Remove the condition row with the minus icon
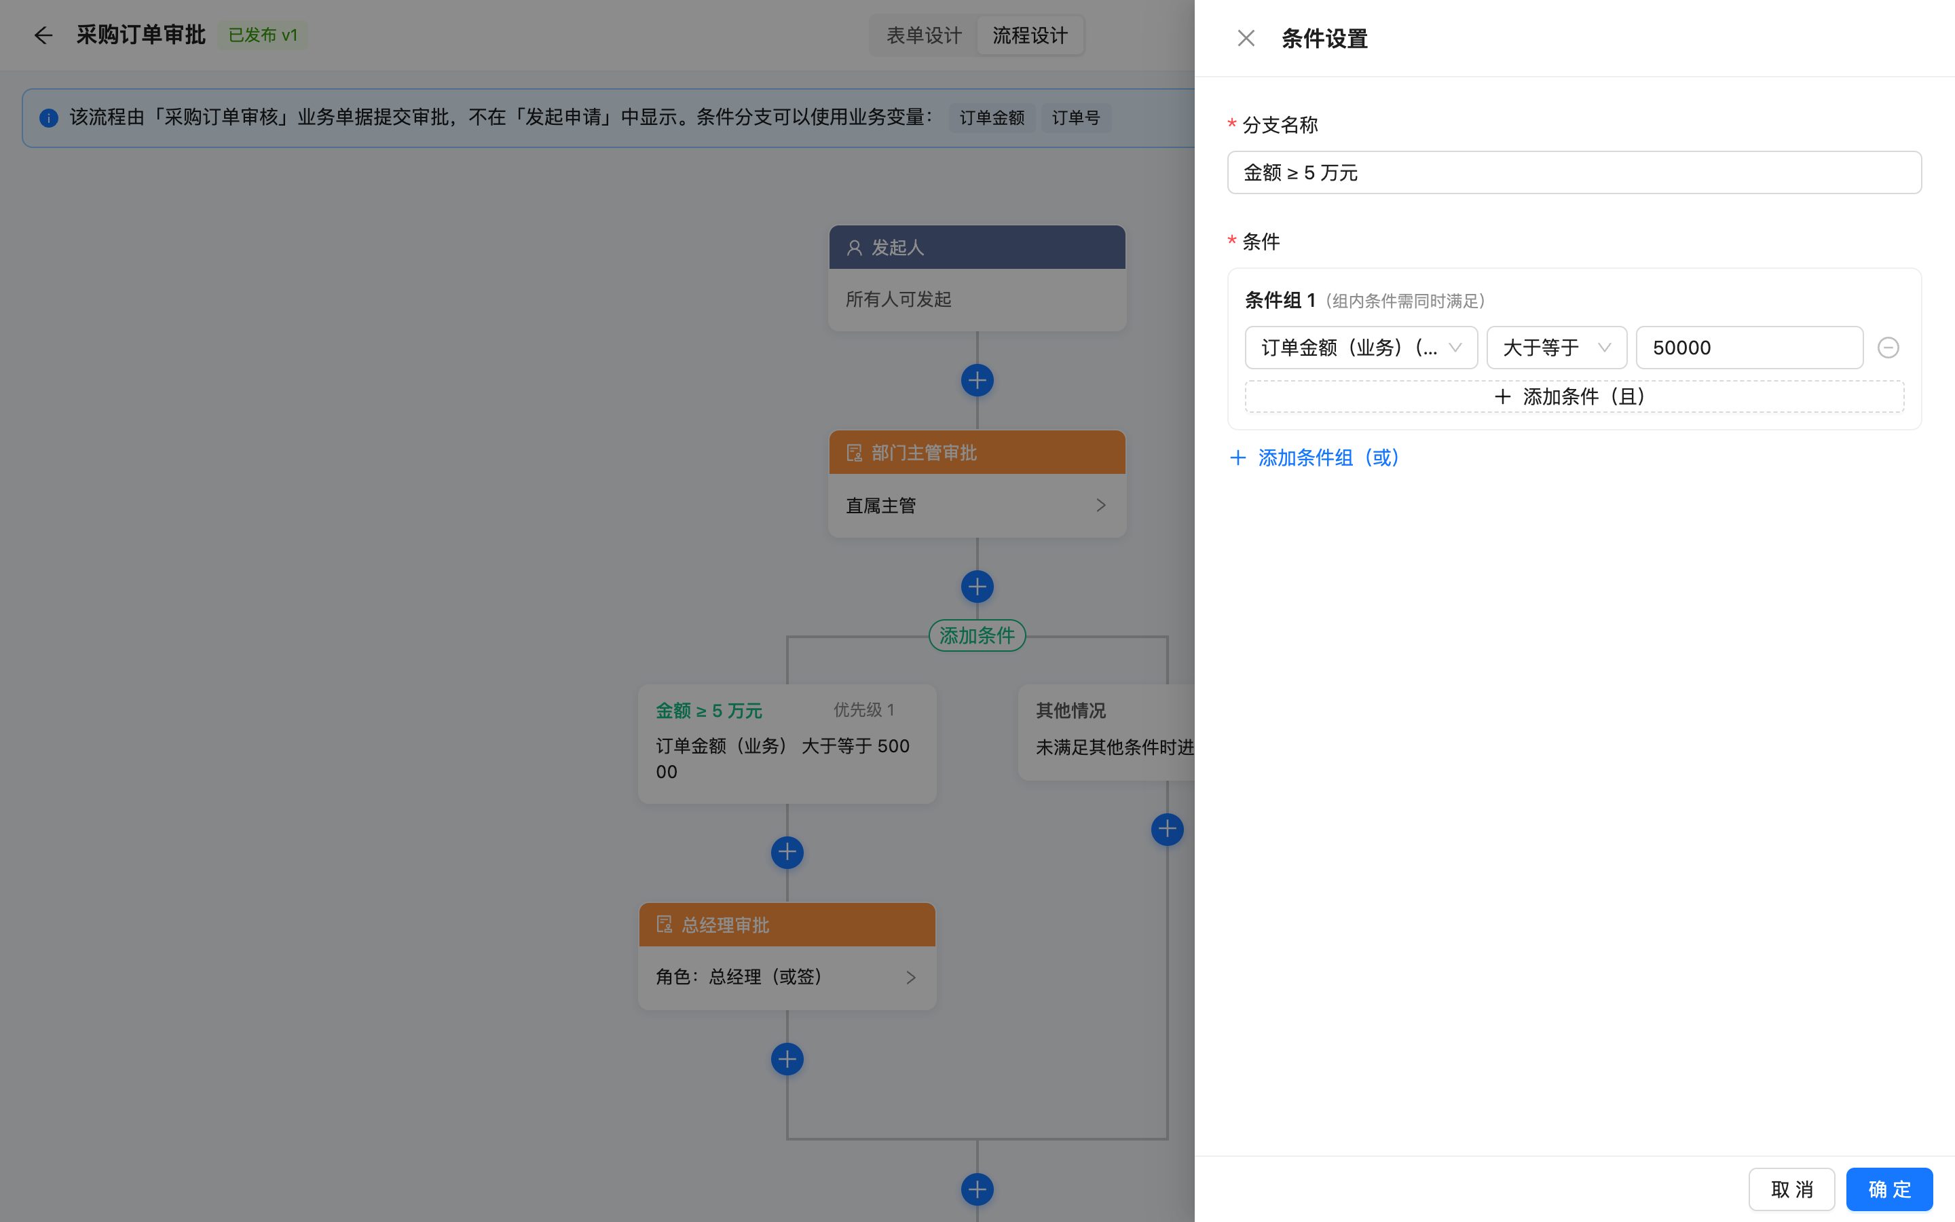 pos(1888,348)
